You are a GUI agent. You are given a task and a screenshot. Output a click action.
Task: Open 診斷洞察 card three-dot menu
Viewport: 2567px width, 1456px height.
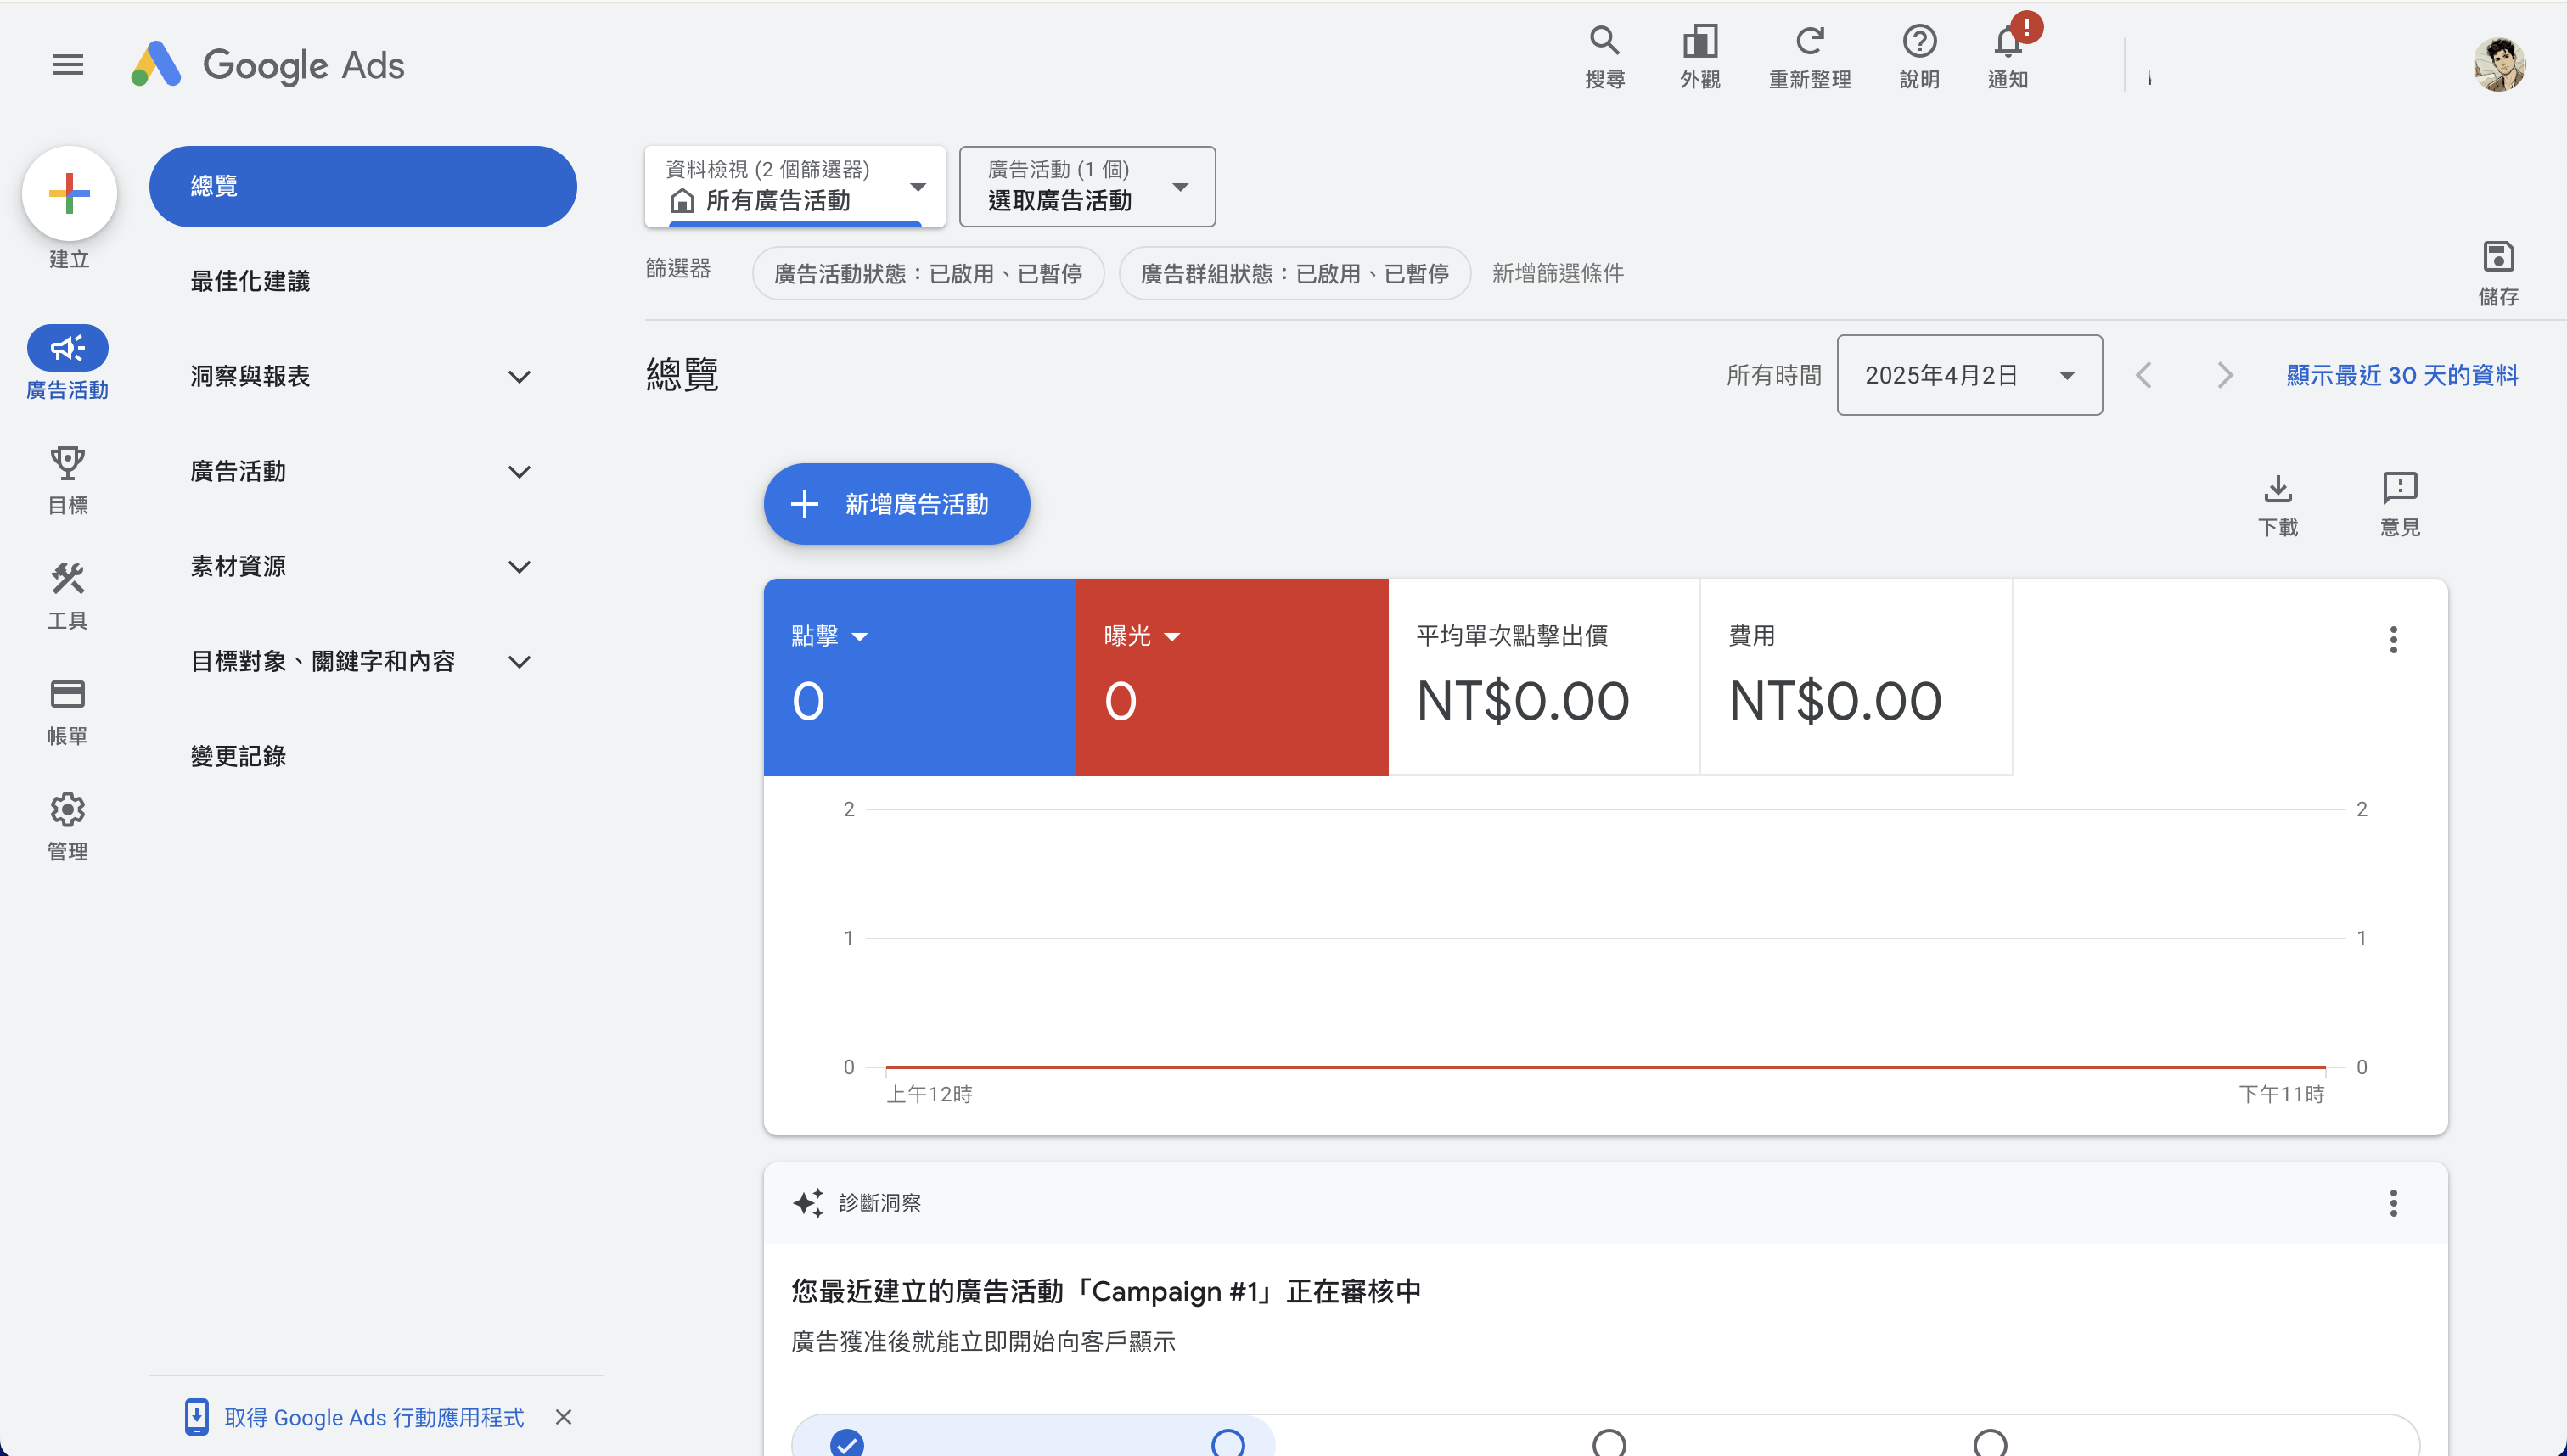point(2393,1203)
